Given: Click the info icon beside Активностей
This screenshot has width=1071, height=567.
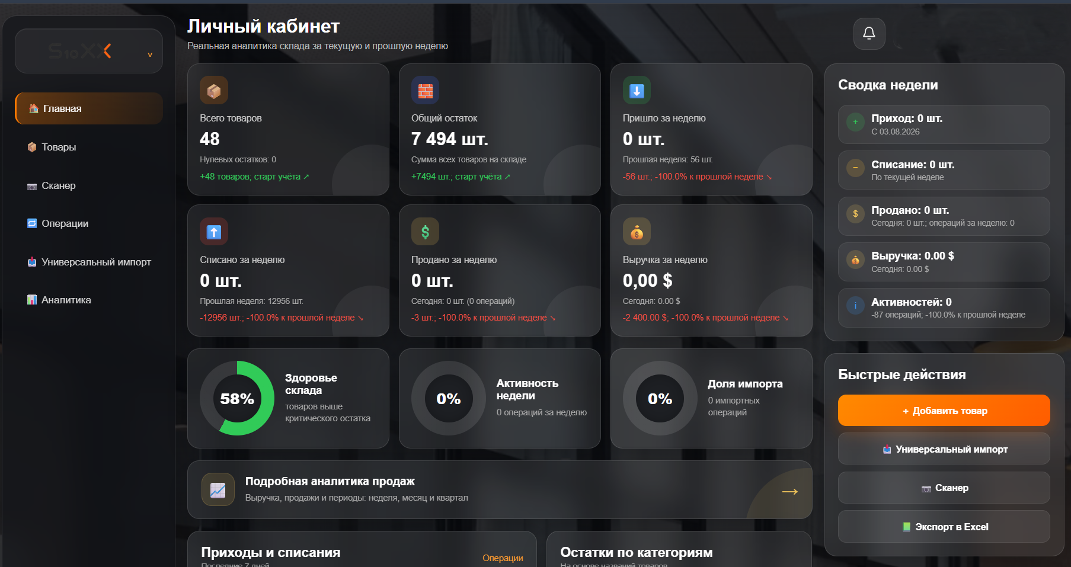Looking at the screenshot, I should click(855, 306).
